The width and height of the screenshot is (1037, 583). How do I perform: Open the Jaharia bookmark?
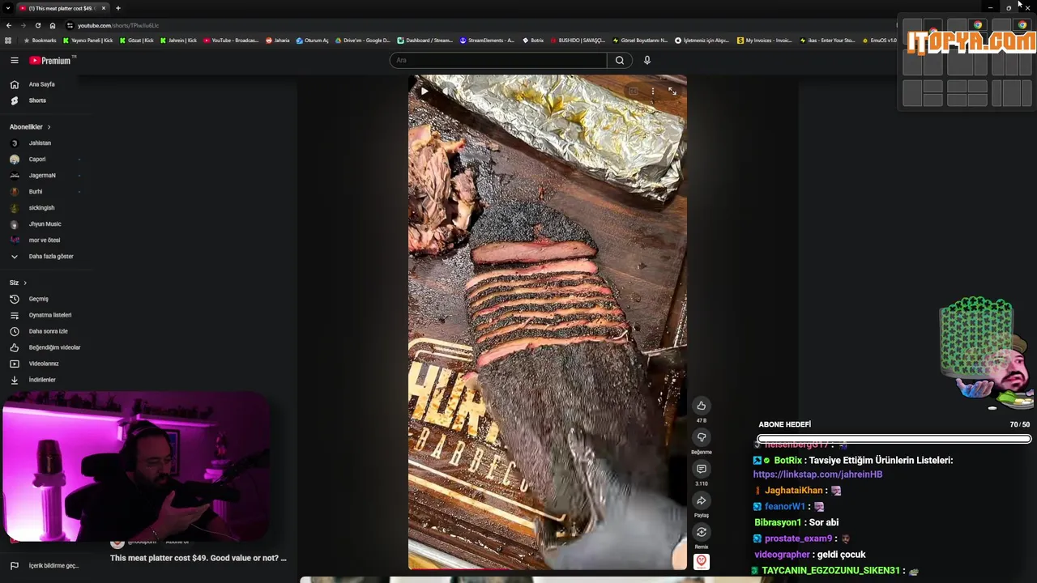277,40
